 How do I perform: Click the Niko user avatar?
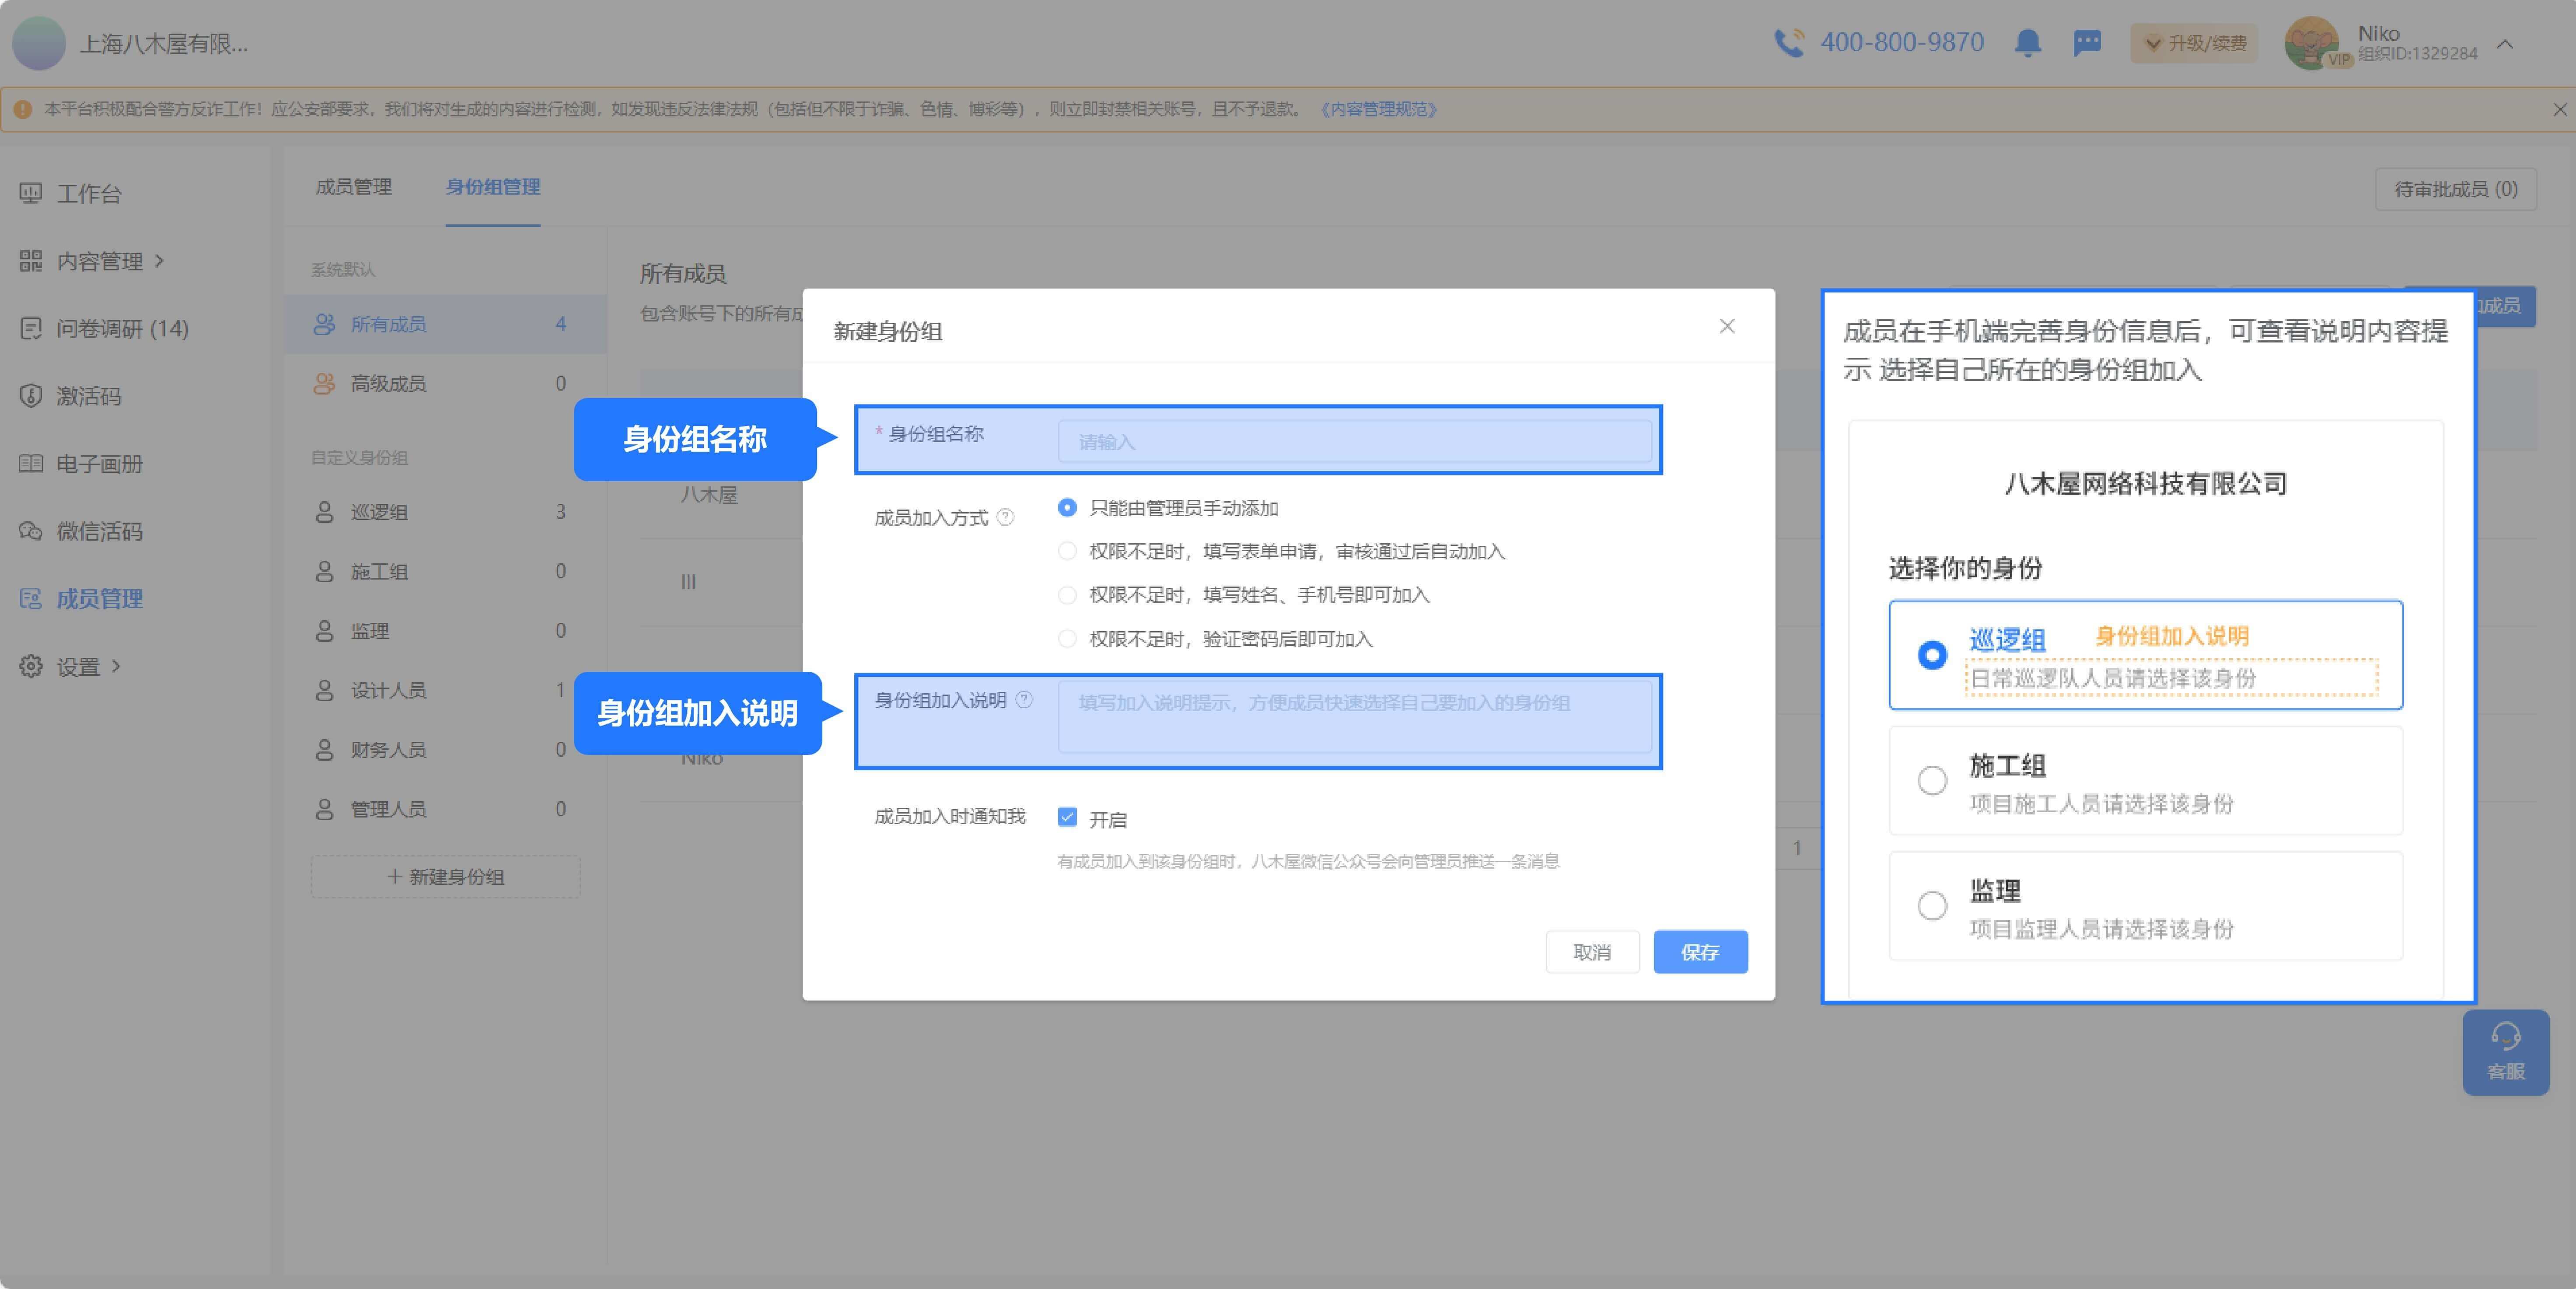[x=2312, y=43]
